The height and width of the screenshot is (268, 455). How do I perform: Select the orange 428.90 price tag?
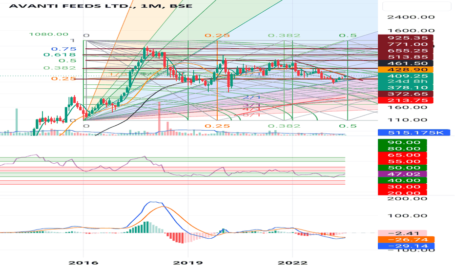point(406,70)
